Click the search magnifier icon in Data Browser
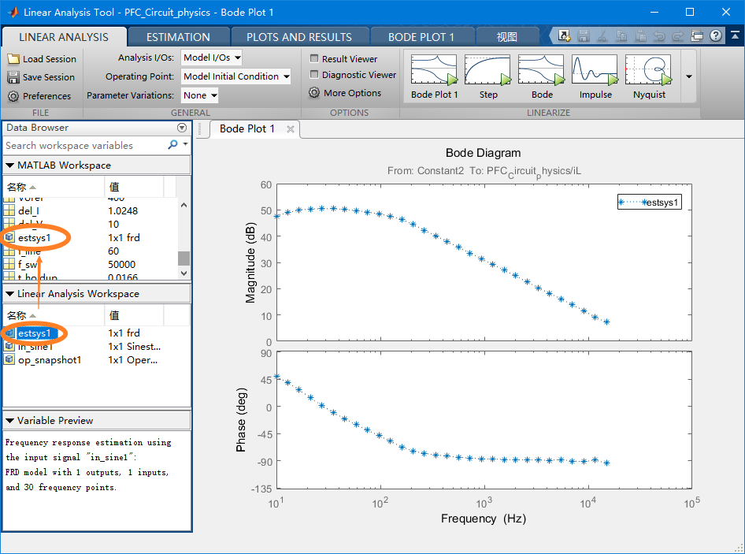Screen dimensions: 745x554 [x=173, y=144]
